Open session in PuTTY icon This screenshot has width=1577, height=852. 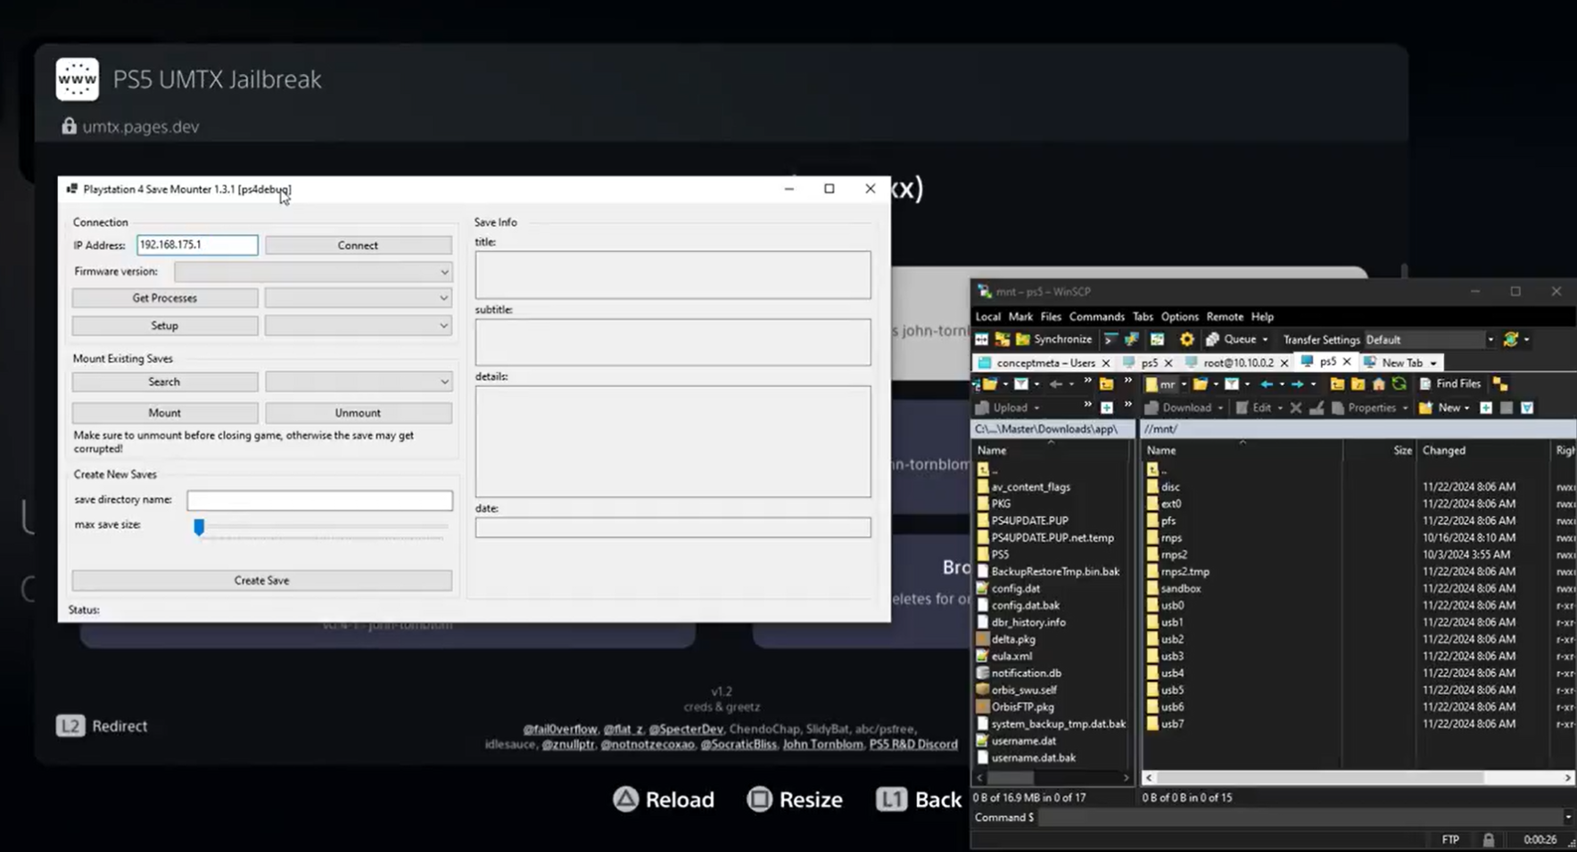1131,340
